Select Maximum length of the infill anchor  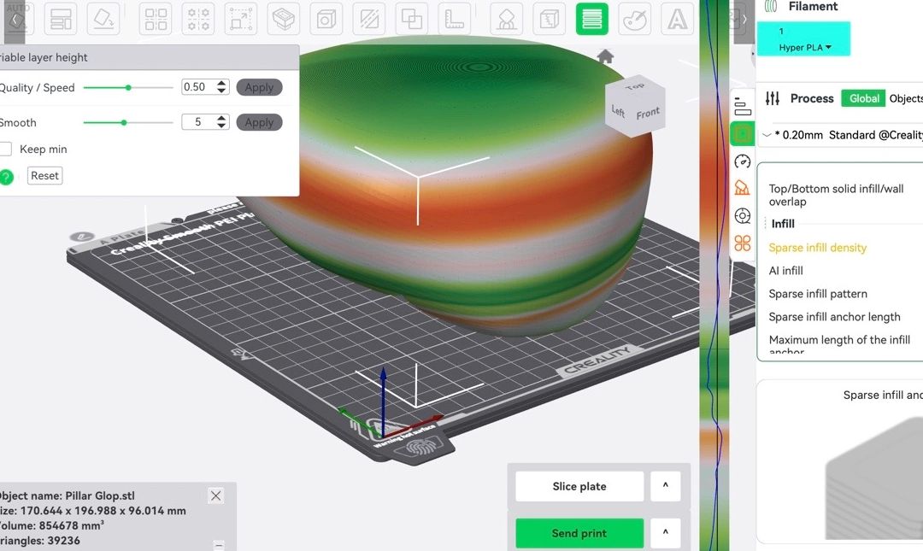(839, 344)
